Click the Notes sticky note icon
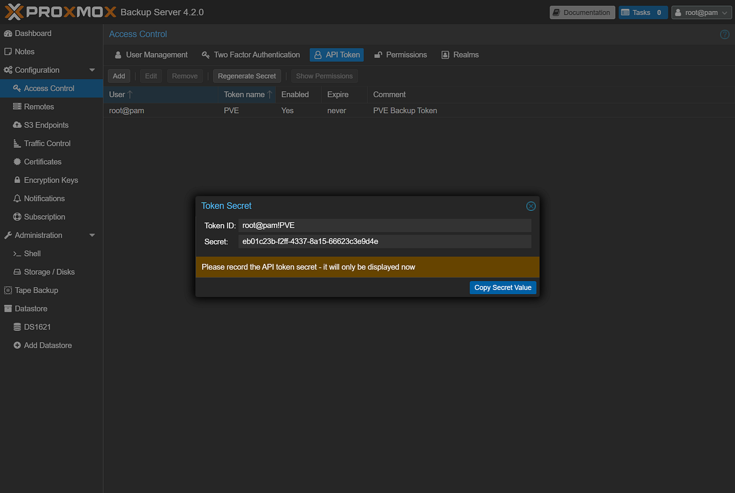This screenshot has height=493, width=735. 8,52
